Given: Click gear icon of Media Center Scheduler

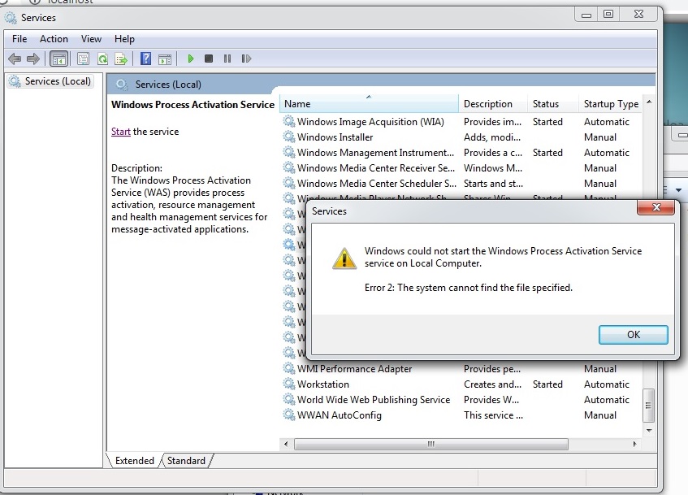Looking at the screenshot, I should [288, 183].
